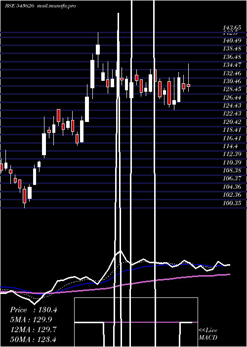Click the 132.46 price axis label
247x347 pixels.
tap(232, 73)
